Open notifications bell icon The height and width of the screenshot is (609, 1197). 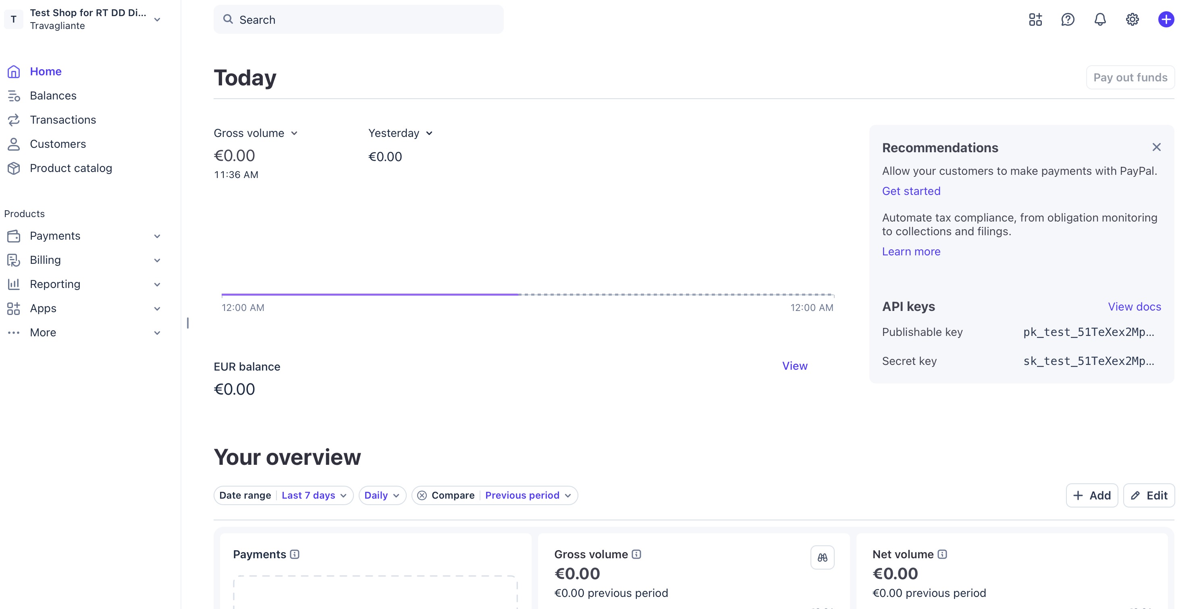pyautogui.click(x=1100, y=19)
